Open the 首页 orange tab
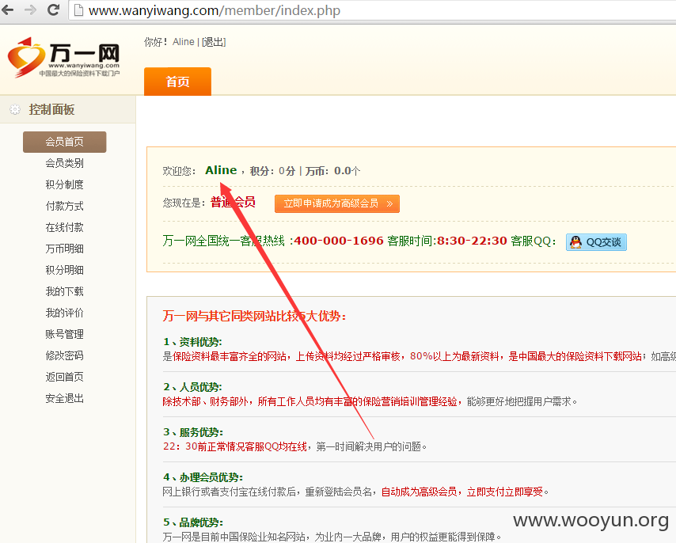The height and width of the screenshot is (543, 676). coord(177,82)
